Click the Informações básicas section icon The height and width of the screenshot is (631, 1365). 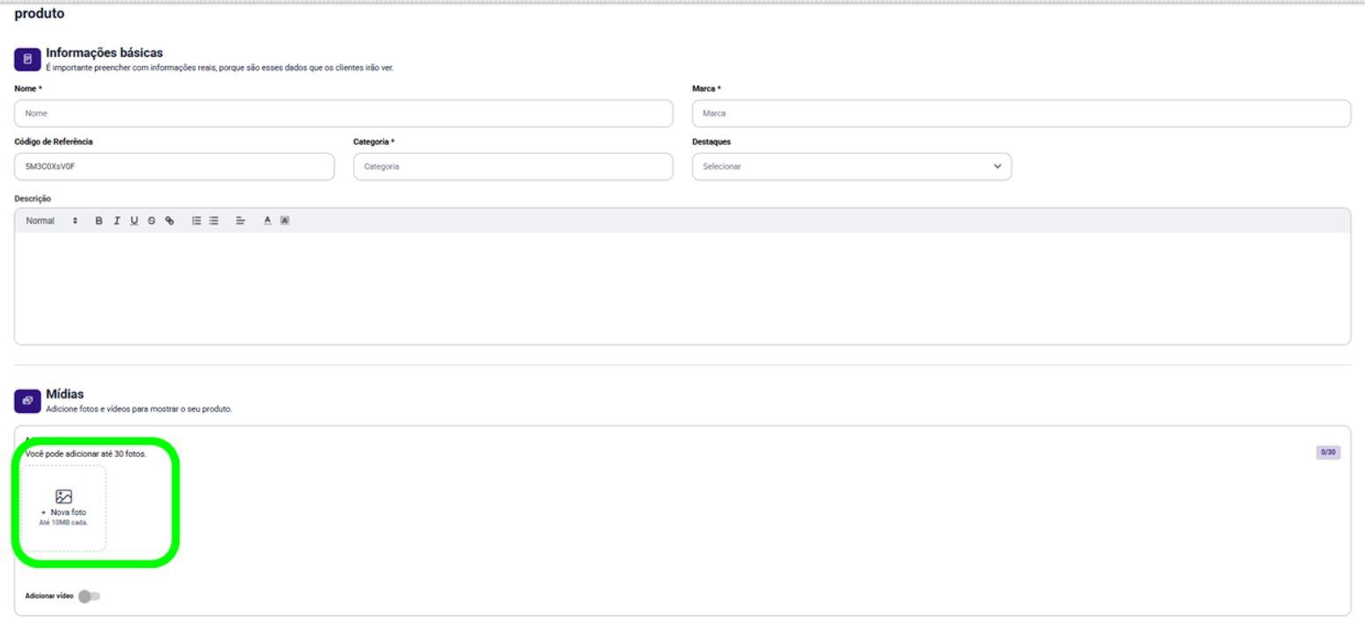[27, 60]
